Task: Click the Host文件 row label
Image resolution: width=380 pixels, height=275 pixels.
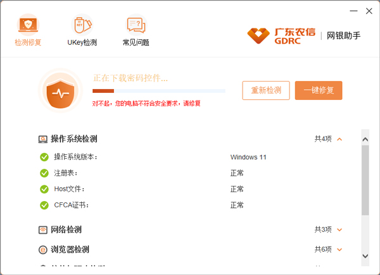Action: point(69,189)
